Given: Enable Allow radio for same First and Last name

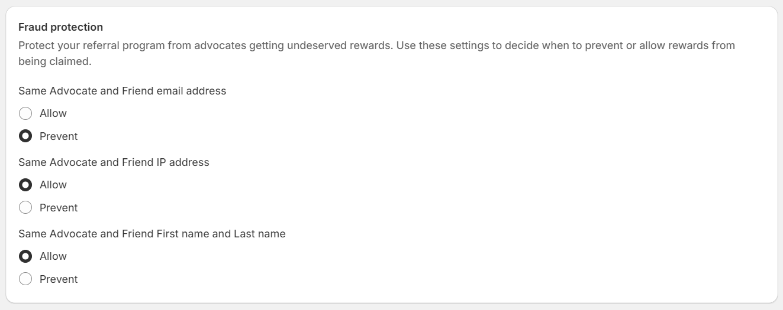Looking at the screenshot, I should point(25,256).
